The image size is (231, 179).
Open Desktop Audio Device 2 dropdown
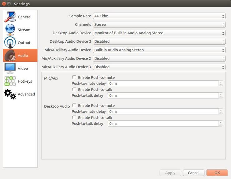coord(159,41)
